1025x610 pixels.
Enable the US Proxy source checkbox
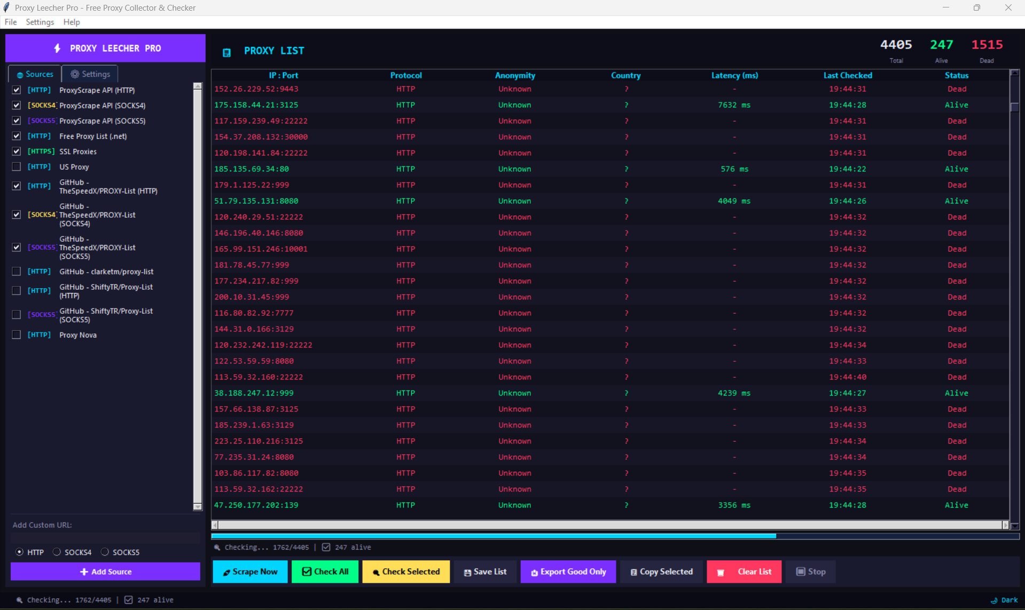click(16, 167)
